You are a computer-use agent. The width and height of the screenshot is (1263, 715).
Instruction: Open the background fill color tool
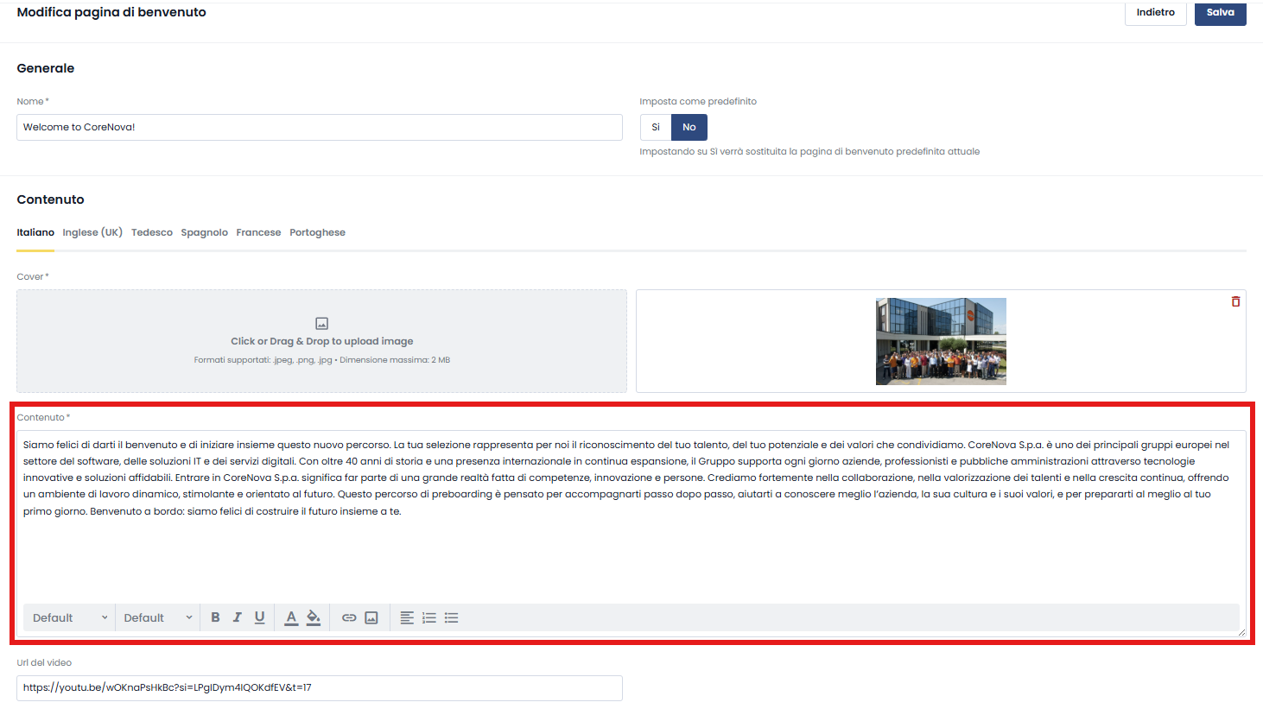[x=314, y=617]
